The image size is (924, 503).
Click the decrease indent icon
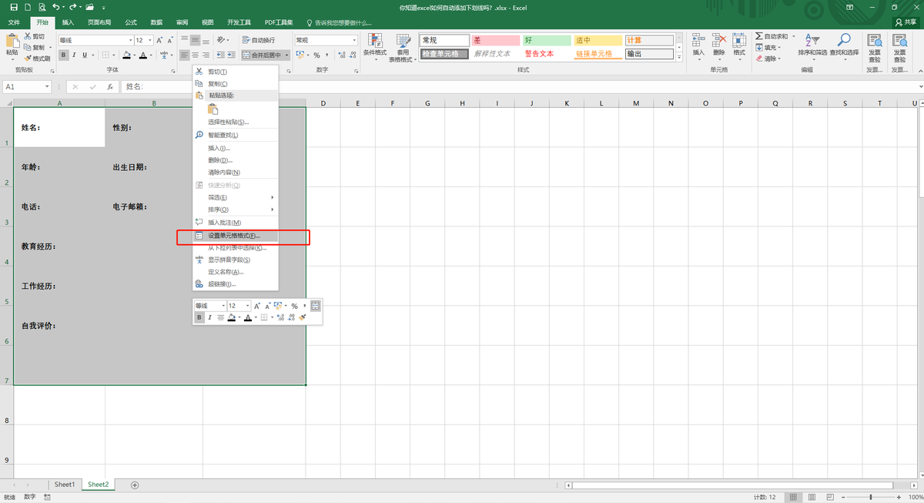pyautogui.click(x=220, y=55)
